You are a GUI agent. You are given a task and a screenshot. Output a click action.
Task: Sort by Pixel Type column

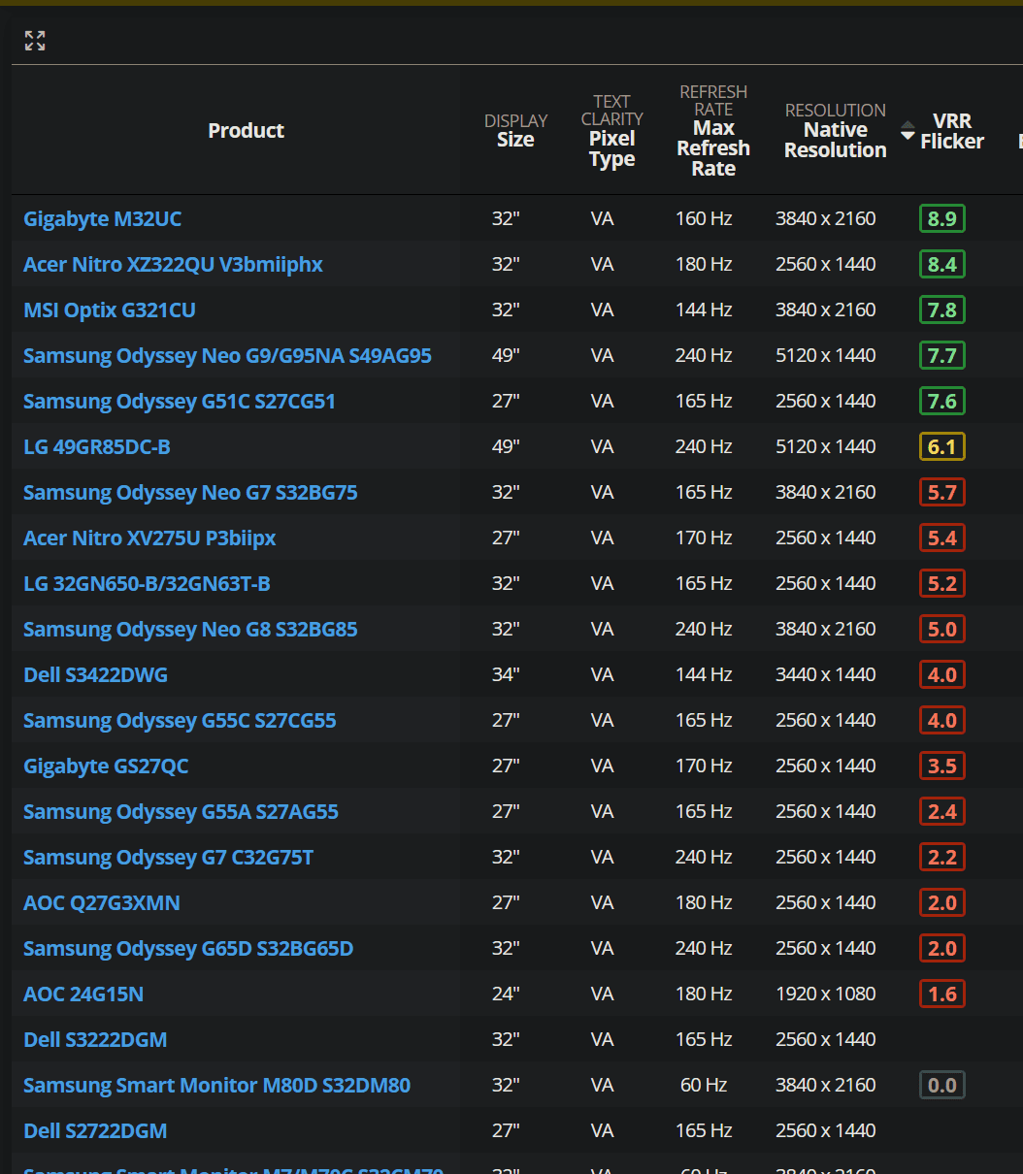(x=611, y=130)
